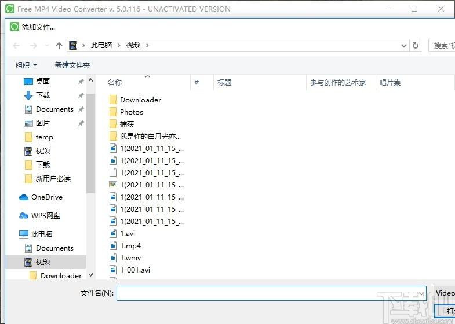Screen dimensions: 455x324
Task: Open 图片 in the sidebar
Action: (43, 123)
